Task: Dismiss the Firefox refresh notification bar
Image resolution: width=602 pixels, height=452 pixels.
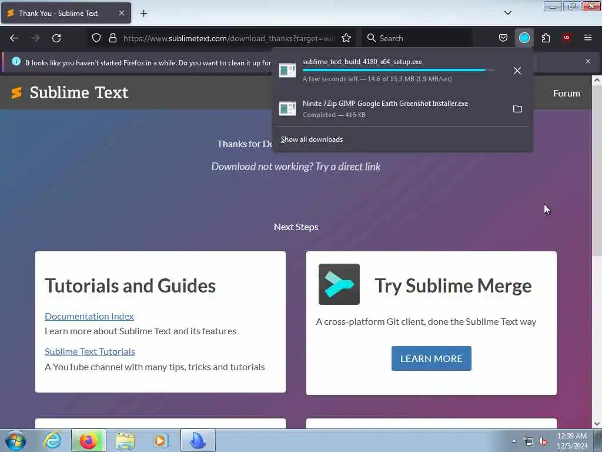Action: pyautogui.click(x=588, y=61)
